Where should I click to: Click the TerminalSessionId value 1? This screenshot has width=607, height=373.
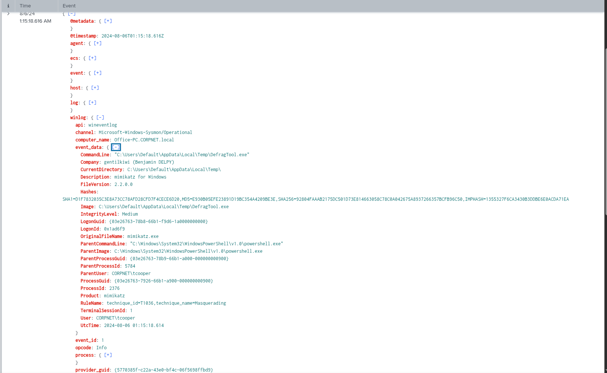[x=131, y=311]
